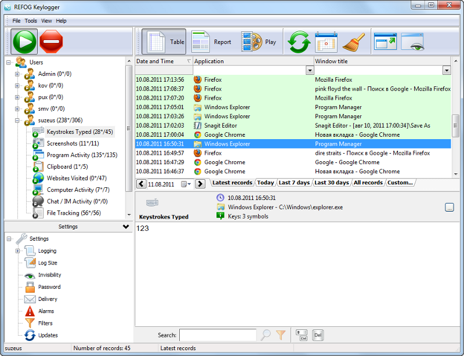The image size is (464, 356).
Task: Open the Tools menu
Action: point(31,21)
